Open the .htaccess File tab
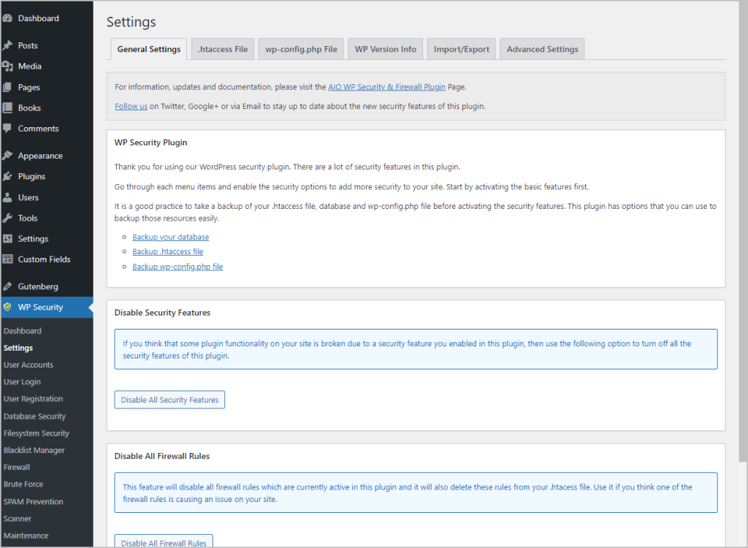Viewport: 748px width, 548px height. [223, 49]
